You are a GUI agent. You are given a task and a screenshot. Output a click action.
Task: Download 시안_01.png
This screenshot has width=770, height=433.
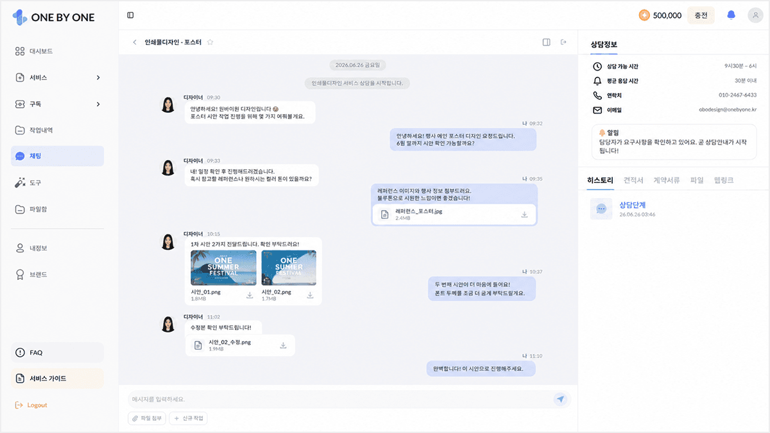pyautogui.click(x=250, y=295)
